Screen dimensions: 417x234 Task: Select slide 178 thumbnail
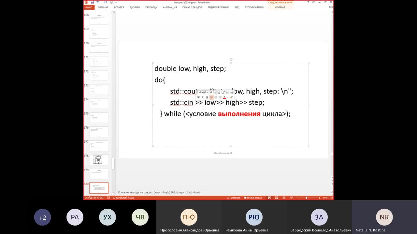coord(99,160)
